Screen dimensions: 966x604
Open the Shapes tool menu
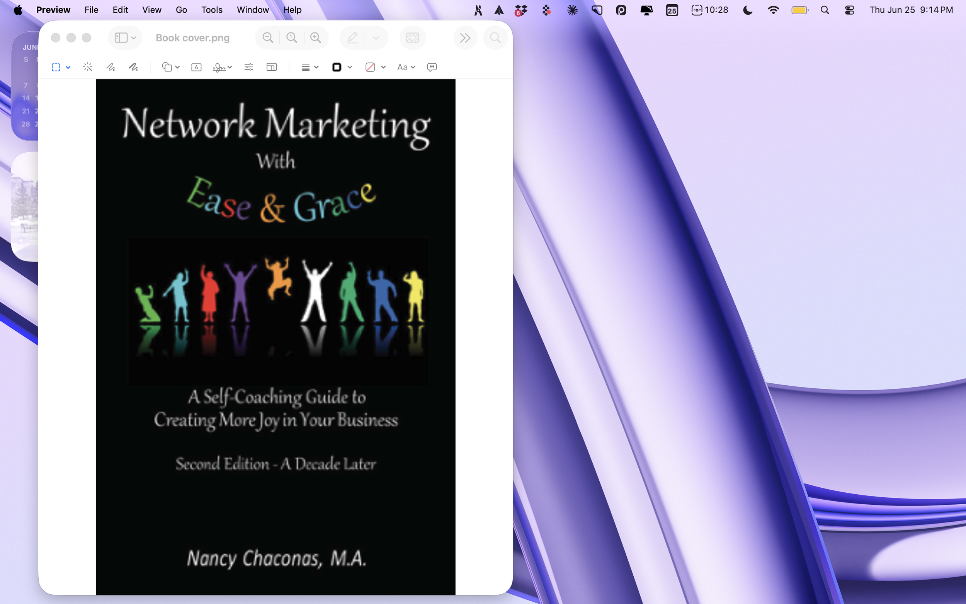(167, 67)
